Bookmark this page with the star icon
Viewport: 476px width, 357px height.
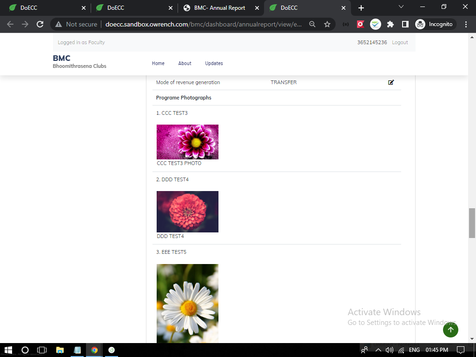[327, 24]
